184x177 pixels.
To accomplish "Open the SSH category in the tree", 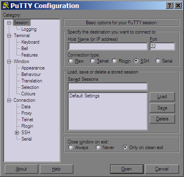I will click(26, 133).
